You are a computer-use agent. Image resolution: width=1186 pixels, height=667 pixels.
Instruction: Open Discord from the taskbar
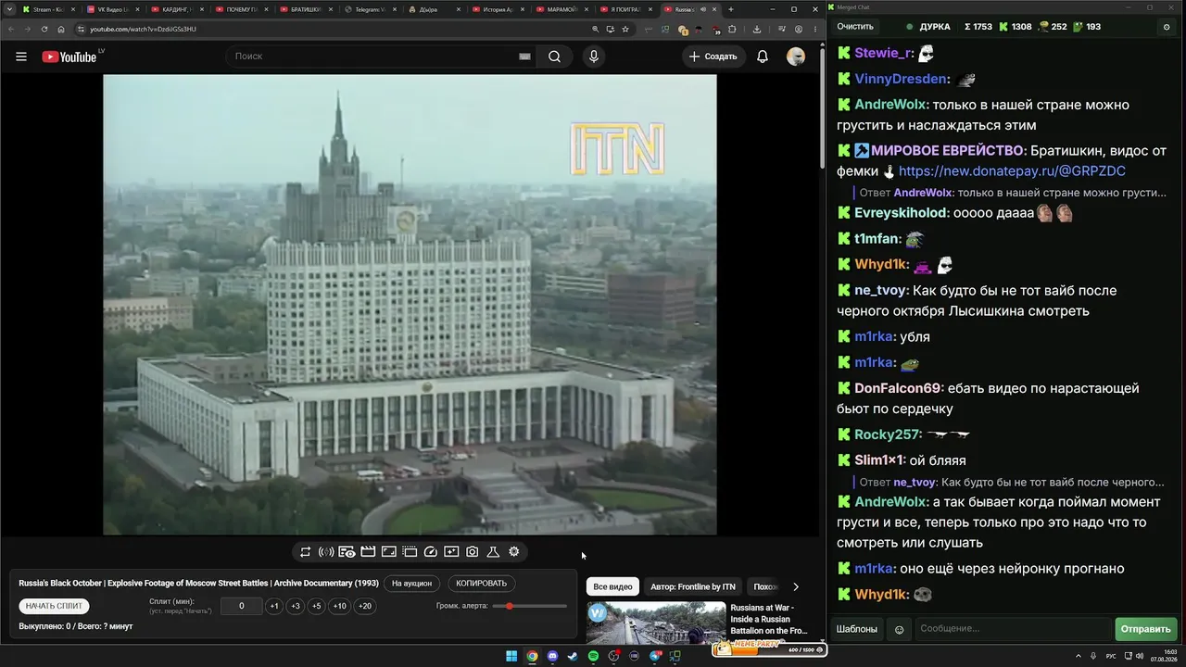552,656
